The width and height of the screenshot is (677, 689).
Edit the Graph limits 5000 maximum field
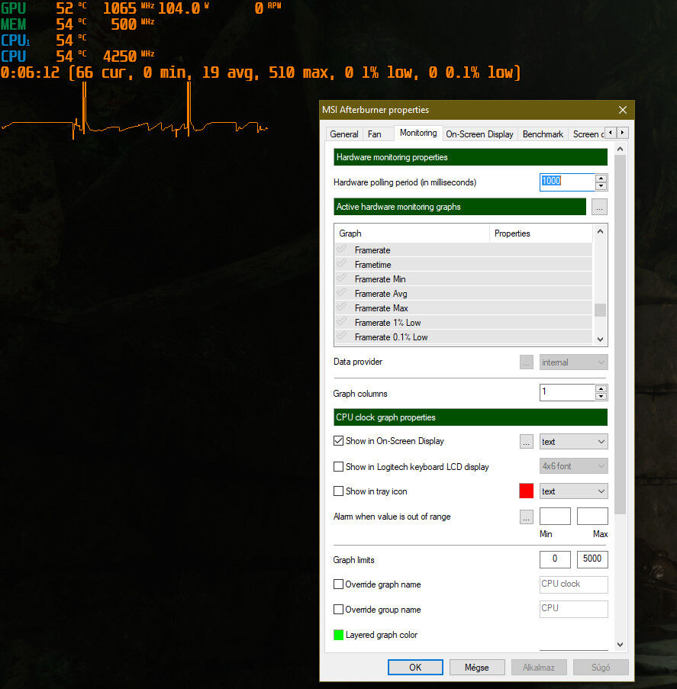pyautogui.click(x=592, y=559)
